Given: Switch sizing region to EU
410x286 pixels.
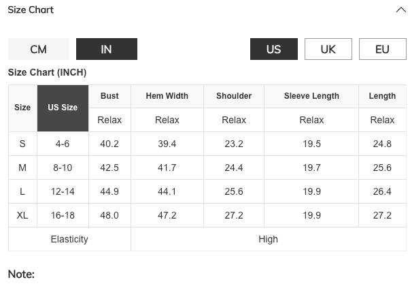Looking at the screenshot, I should point(383,49).
